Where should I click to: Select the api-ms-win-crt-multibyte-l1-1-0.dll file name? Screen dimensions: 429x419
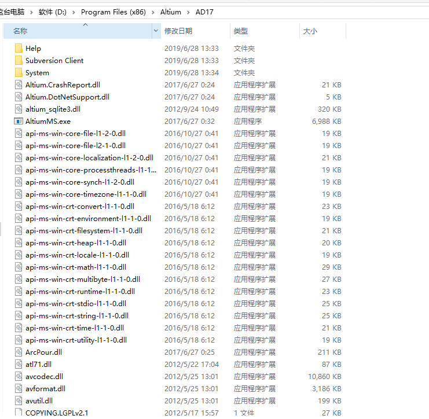(83, 280)
